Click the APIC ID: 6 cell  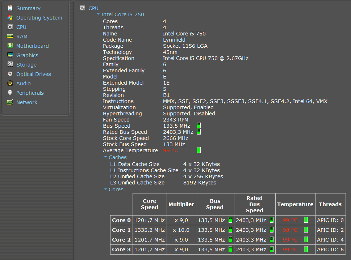pos(330,249)
